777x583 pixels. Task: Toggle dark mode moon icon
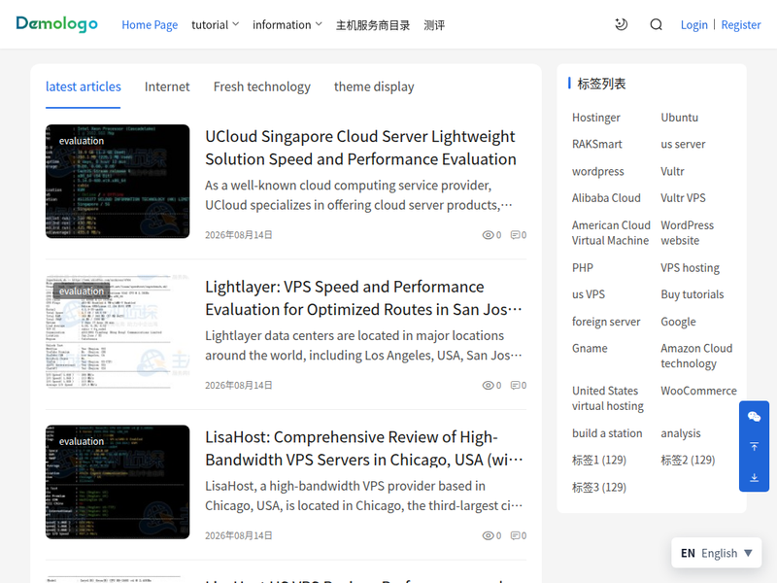621,24
